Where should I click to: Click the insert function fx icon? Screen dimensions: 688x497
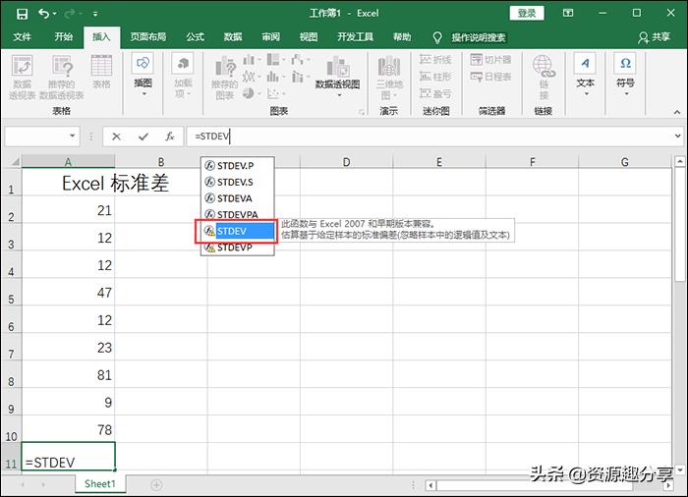[169, 137]
